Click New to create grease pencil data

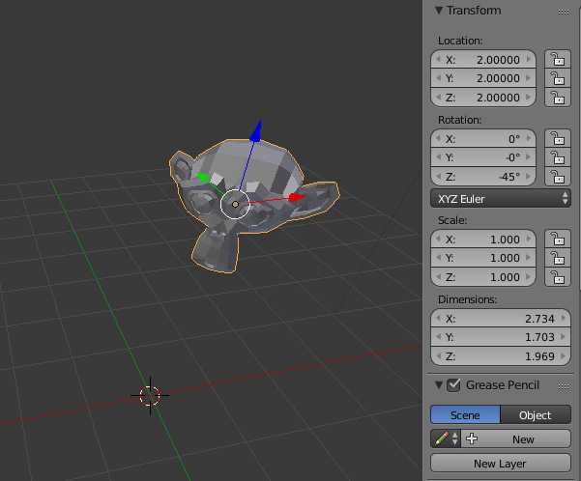[516, 439]
